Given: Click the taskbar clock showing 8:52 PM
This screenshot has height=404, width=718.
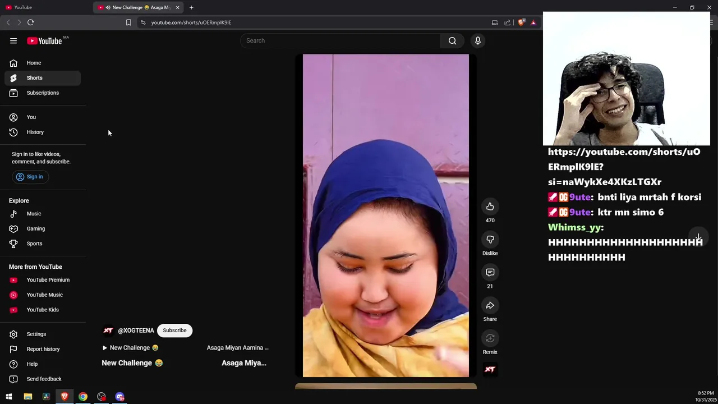Looking at the screenshot, I should 706,397.
